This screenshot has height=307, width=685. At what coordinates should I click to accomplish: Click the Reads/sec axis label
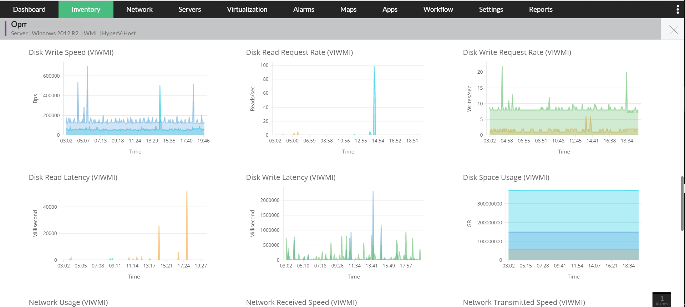pyautogui.click(x=253, y=99)
